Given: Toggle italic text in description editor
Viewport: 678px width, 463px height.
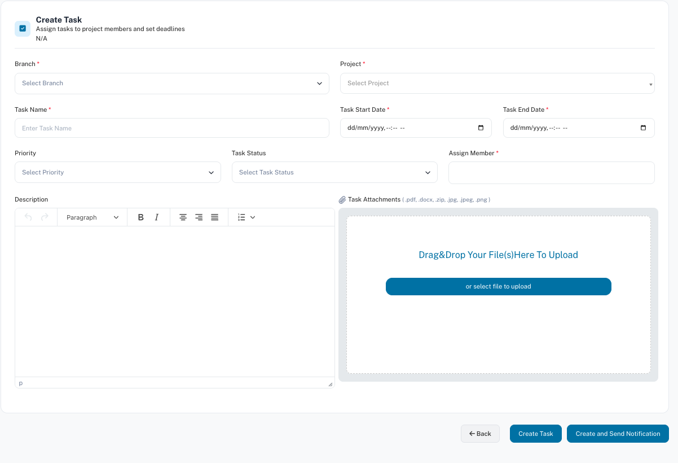Looking at the screenshot, I should [x=157, y=217].
